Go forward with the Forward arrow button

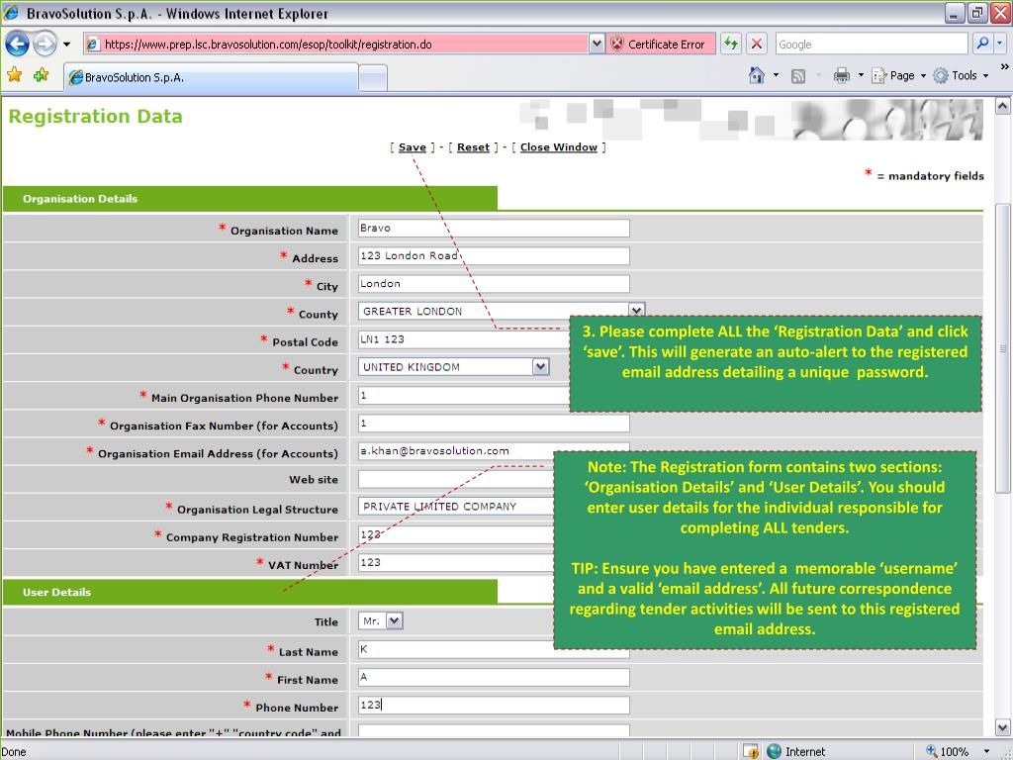[45, 44]
